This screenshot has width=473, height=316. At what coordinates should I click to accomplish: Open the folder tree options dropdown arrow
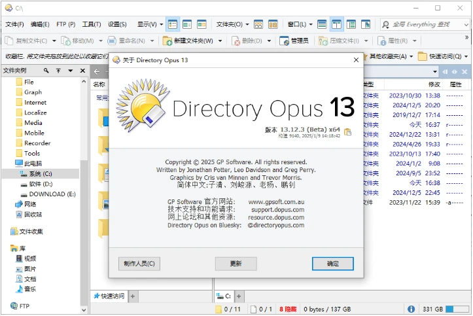pyautogui.click(x=70, y=71)
